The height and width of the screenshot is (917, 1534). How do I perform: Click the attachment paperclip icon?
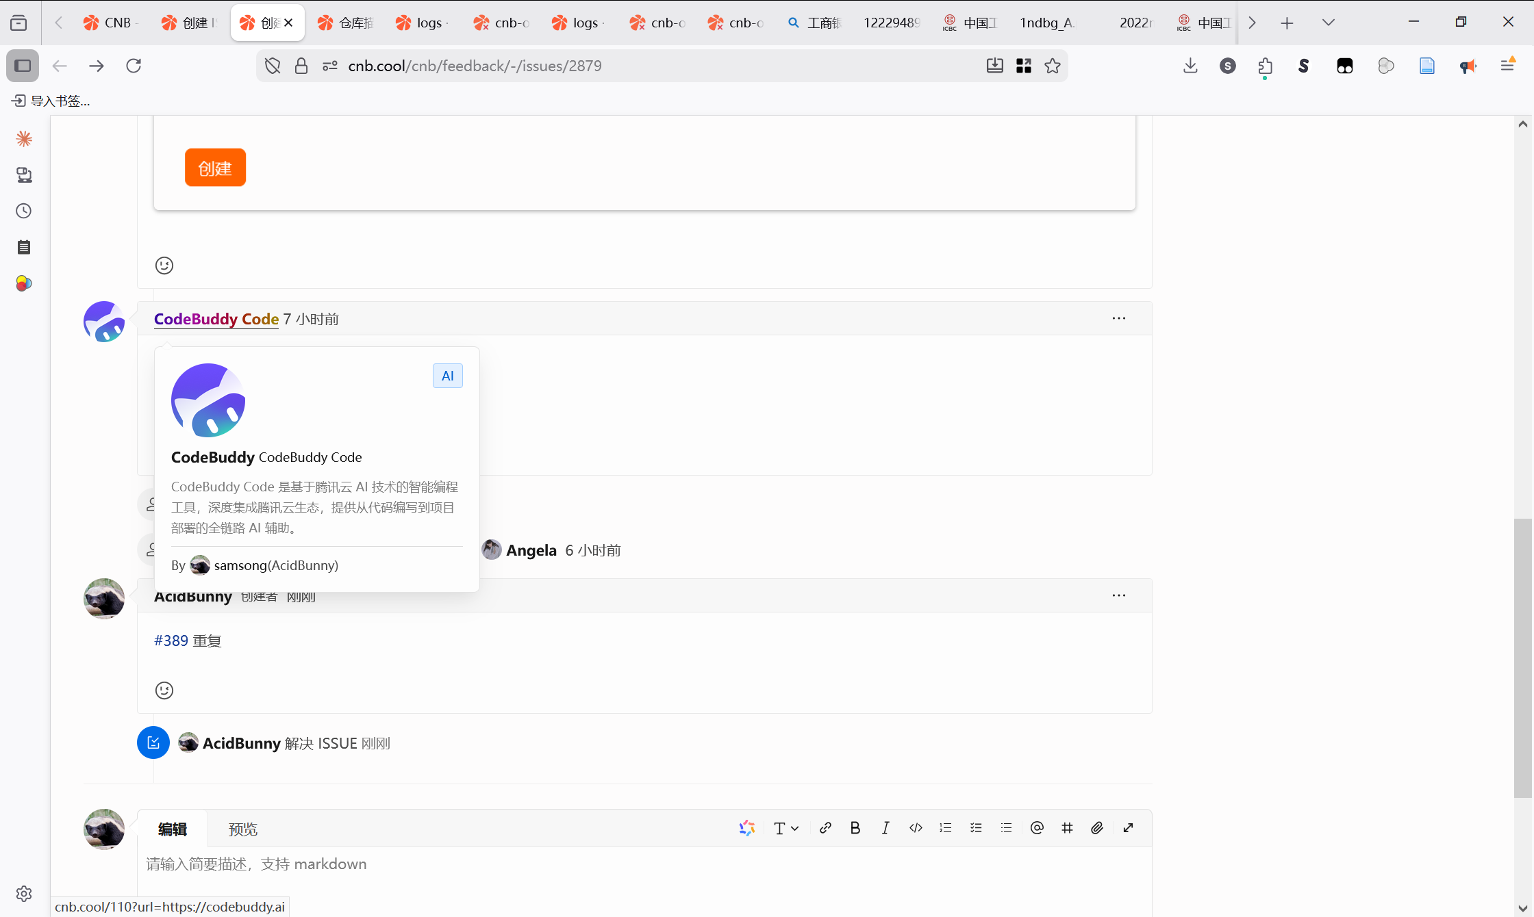[x=1097, y=828]
